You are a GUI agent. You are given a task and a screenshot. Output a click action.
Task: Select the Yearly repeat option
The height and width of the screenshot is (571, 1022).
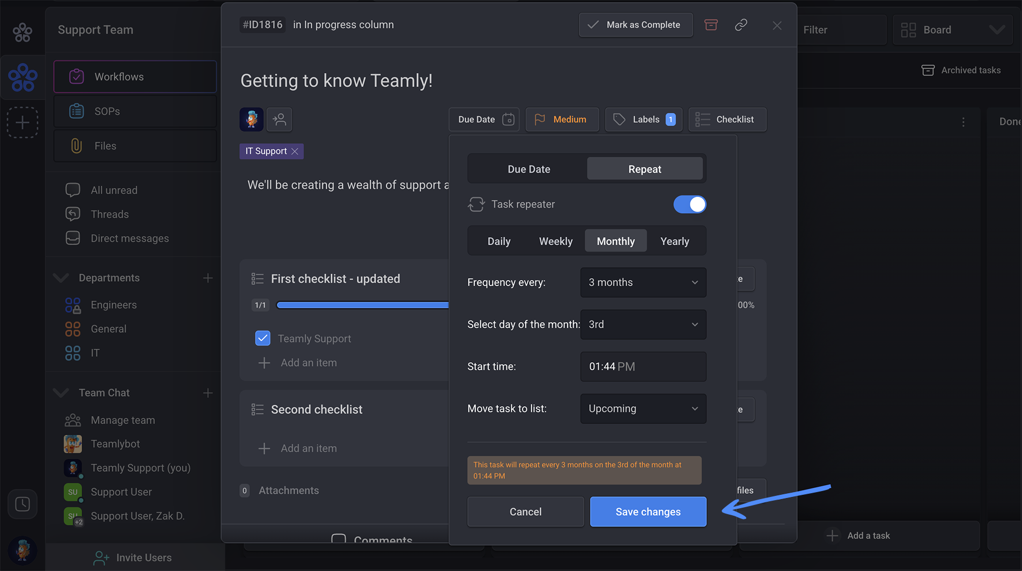[675, 241]
